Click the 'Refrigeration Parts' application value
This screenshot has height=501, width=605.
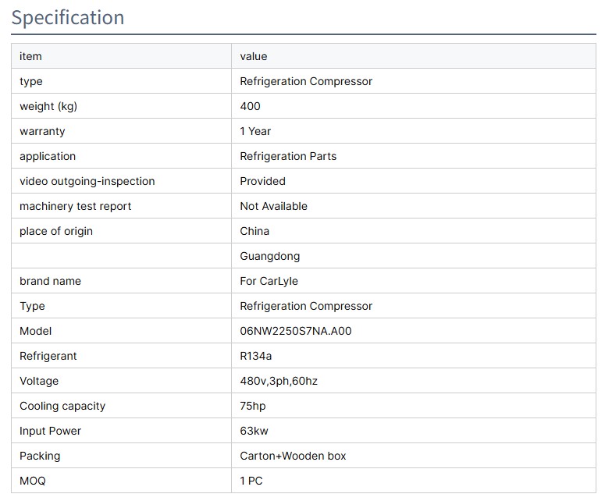pyautogui.click(x=288, y=156)
